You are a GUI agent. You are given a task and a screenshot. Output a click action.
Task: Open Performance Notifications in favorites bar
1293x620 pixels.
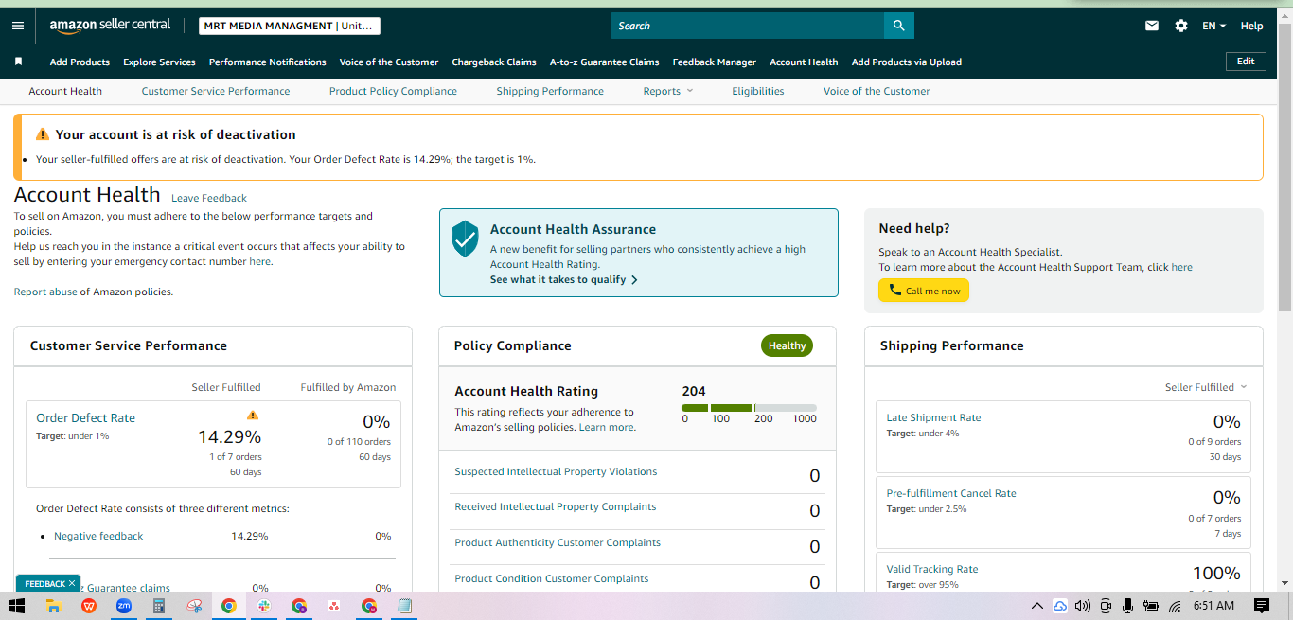(x=268, y=62)
